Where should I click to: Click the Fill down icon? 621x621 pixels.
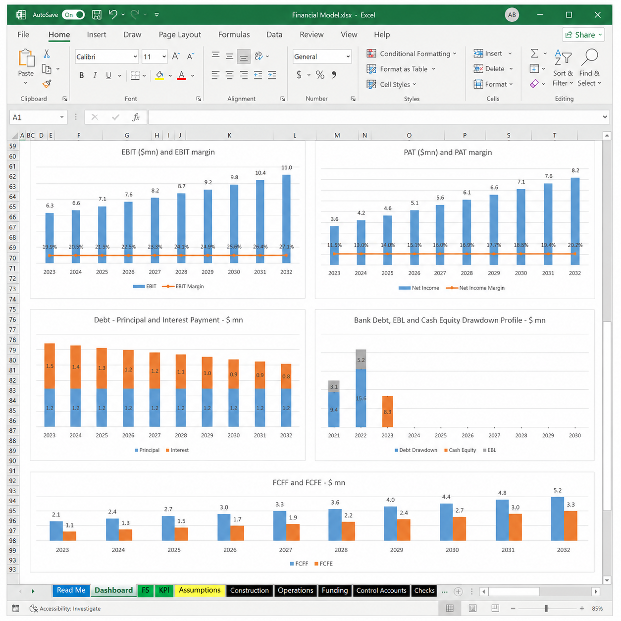[x=534, y=69]
